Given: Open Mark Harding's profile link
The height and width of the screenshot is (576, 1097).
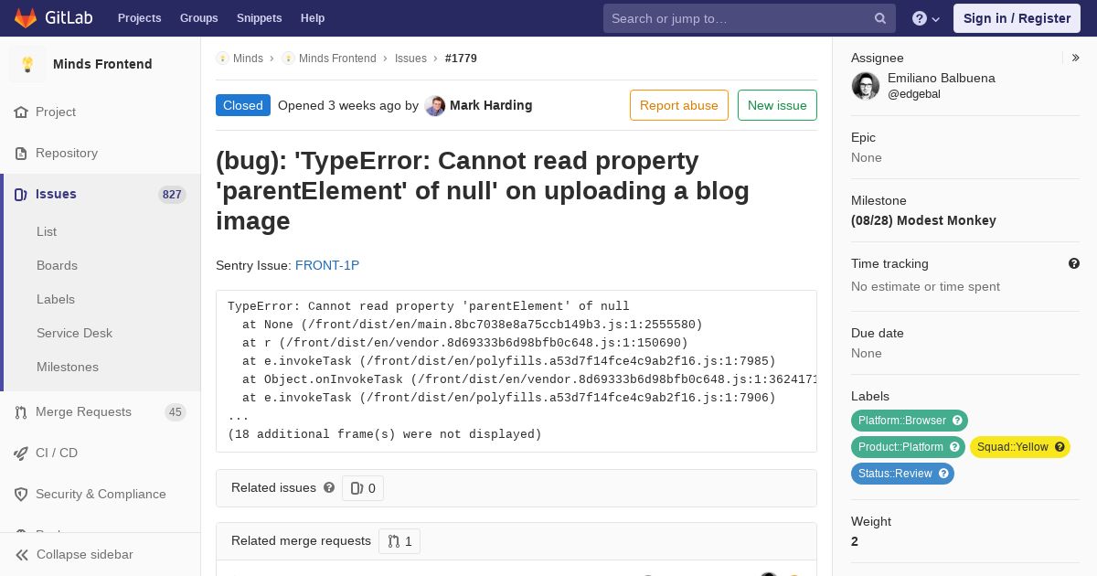Looking at the screenshot, I should [x=491, y=106].
